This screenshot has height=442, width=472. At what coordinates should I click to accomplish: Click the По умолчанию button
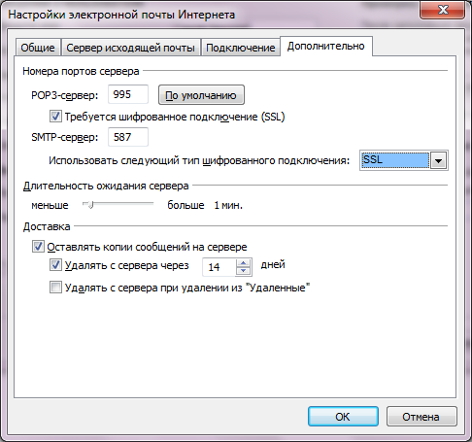[x=201, y=95]
